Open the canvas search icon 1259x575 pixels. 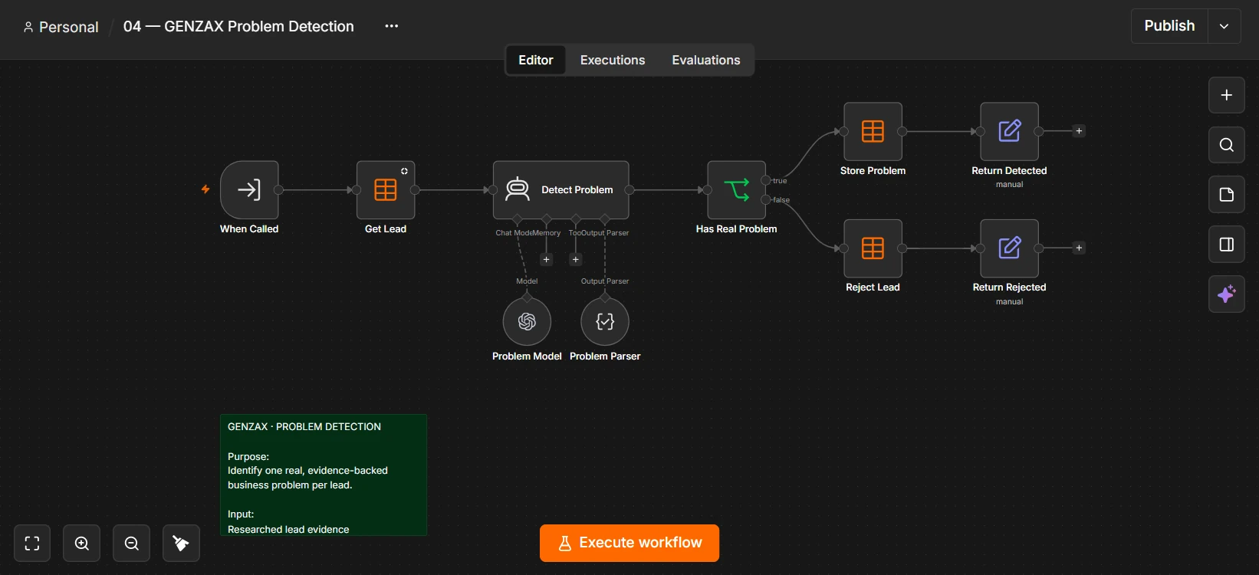(1227, 145)
